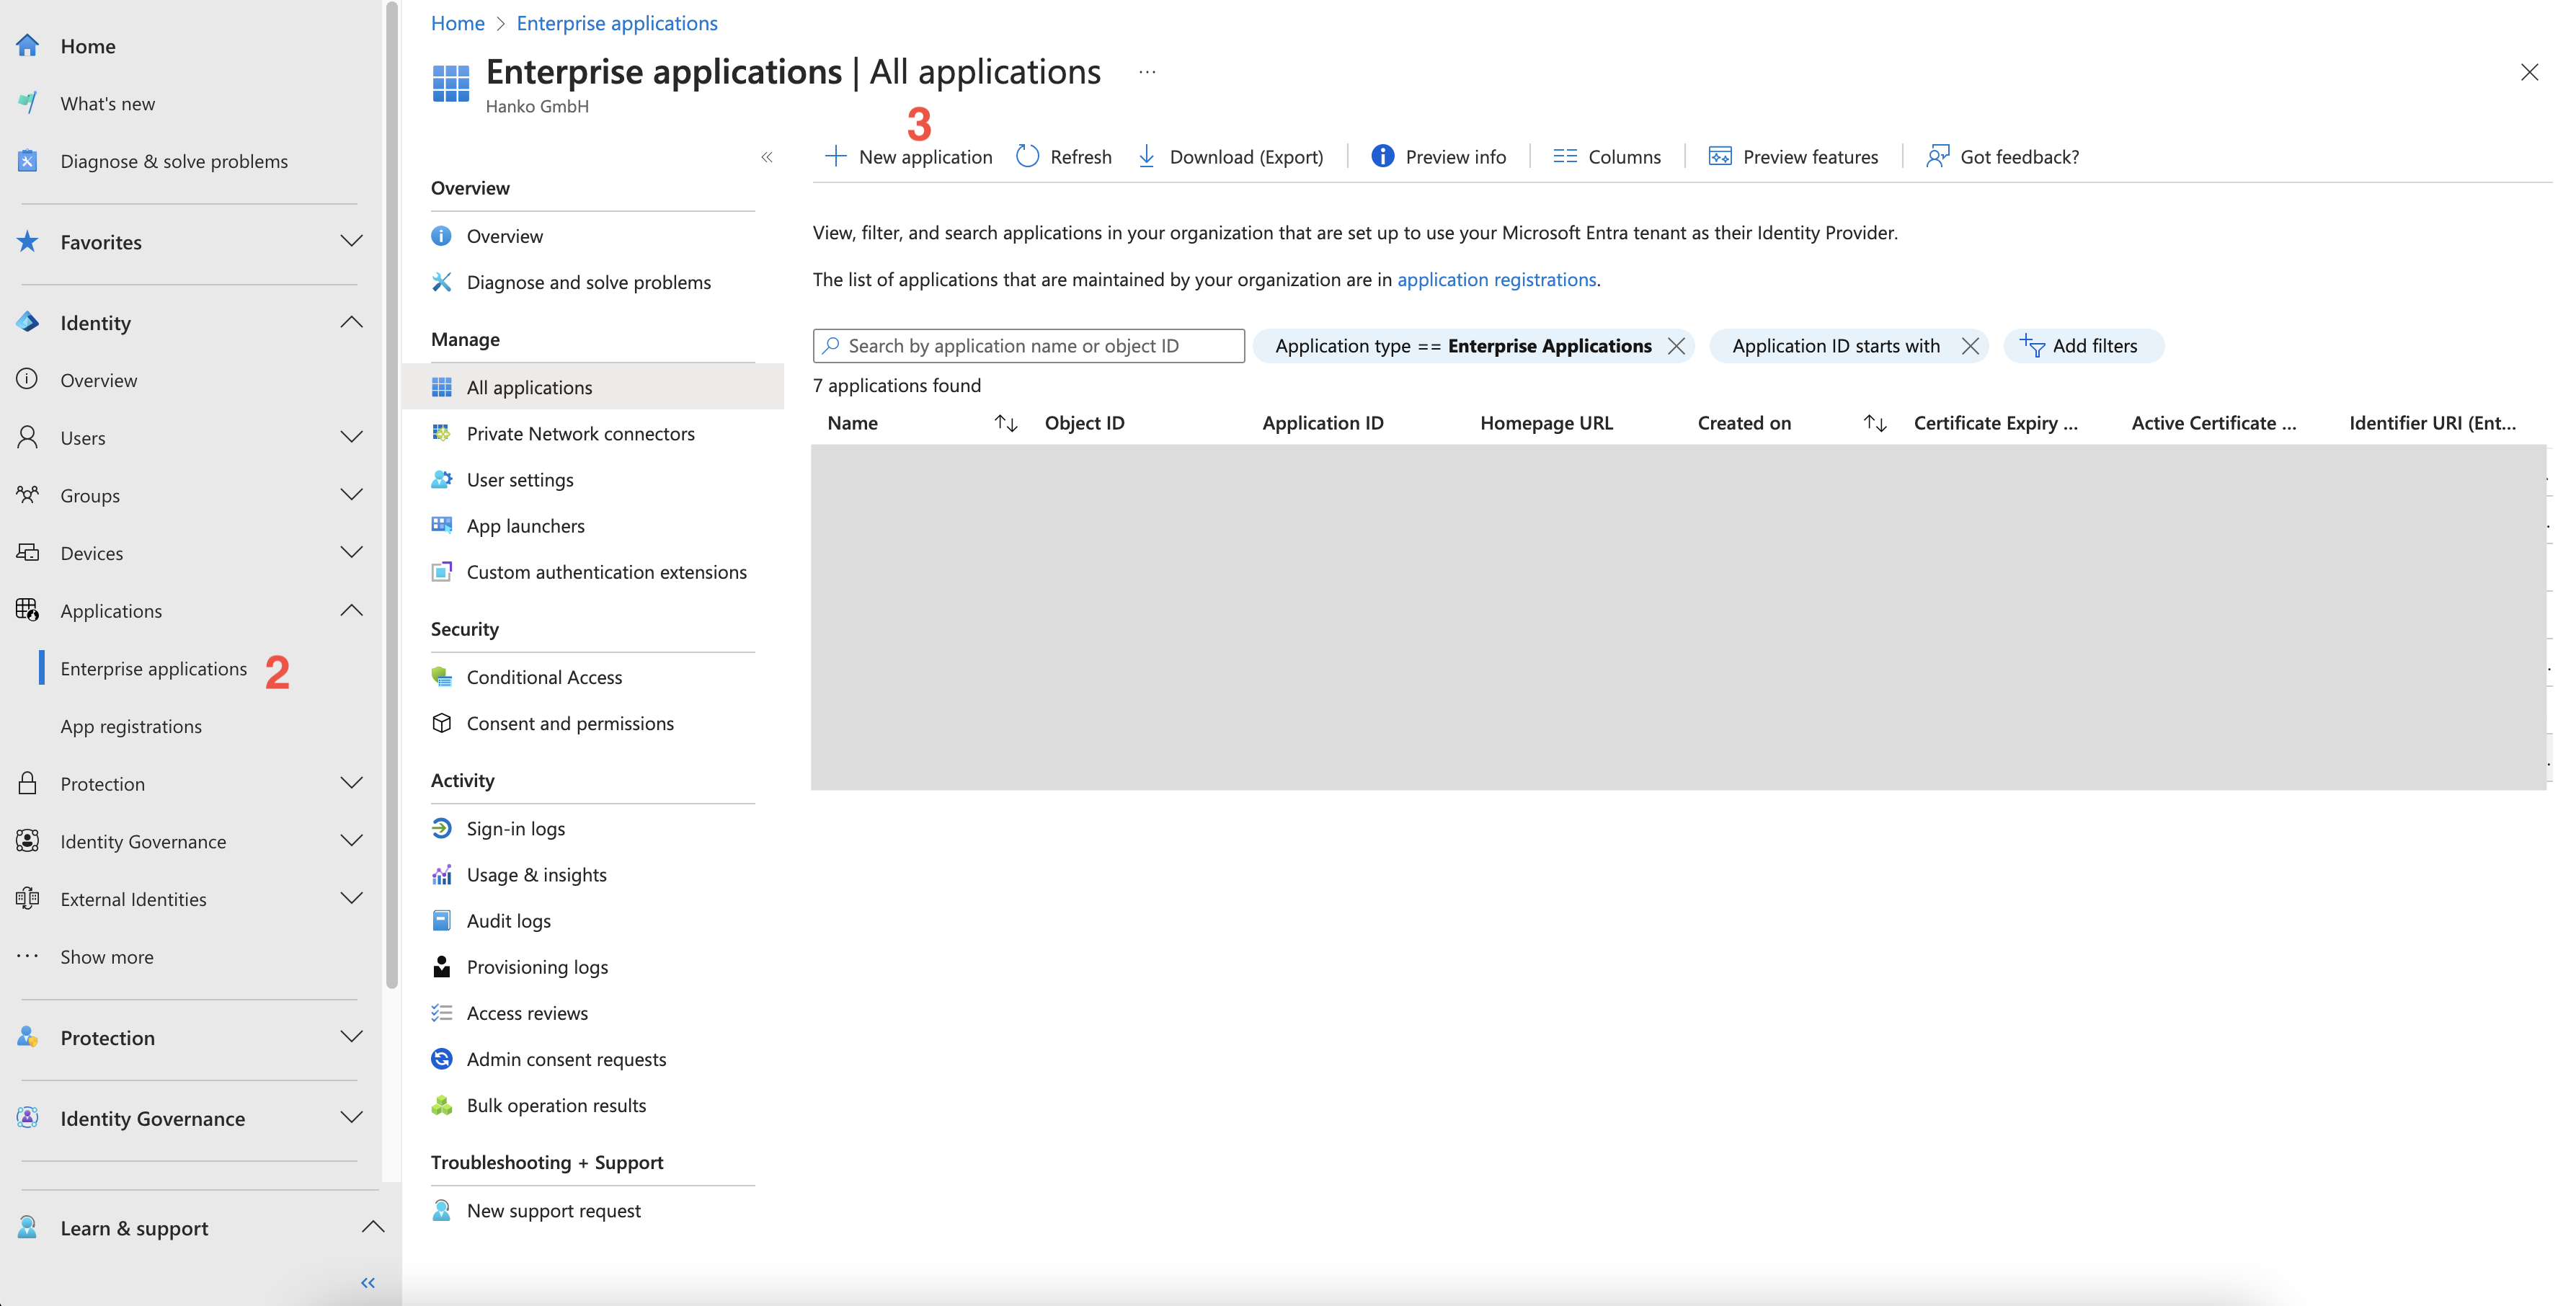
Task: Click the New application plus icon
Action: (x=835, y=157)
